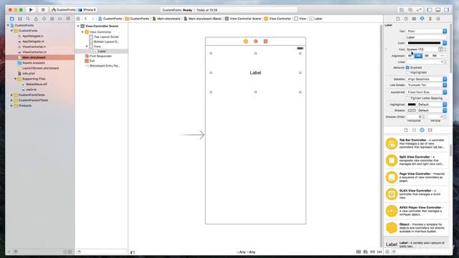Run the CustomFonts app with play button
The image size is (459, 258).
pos(31,9)
